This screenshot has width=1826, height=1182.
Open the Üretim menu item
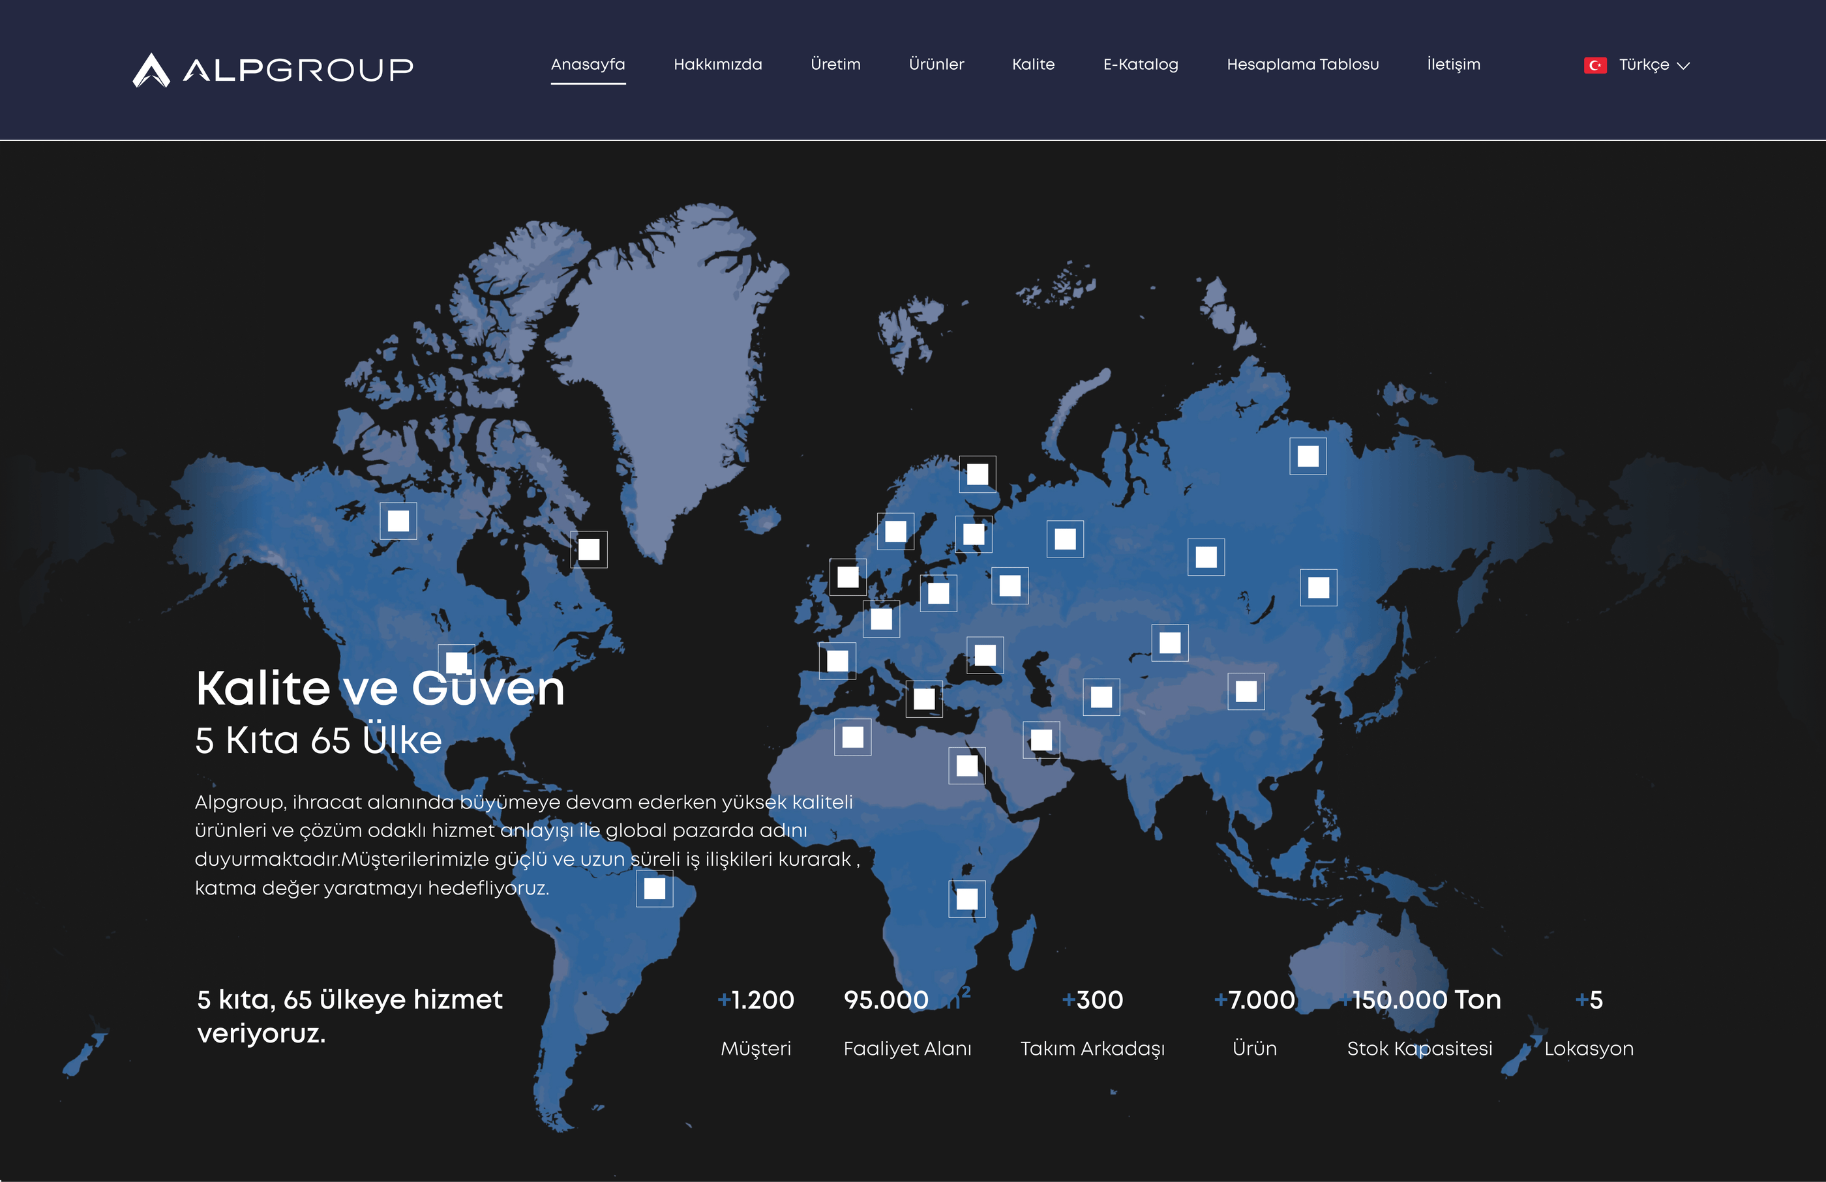835,65
